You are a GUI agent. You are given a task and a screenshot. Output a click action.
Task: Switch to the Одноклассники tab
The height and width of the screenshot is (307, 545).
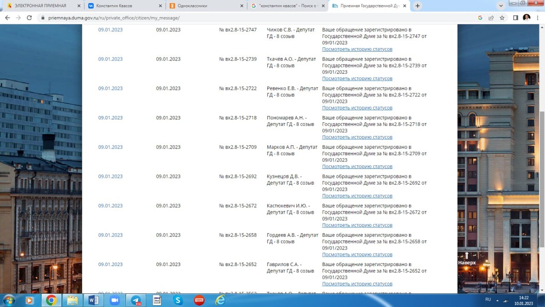(207, 6)
